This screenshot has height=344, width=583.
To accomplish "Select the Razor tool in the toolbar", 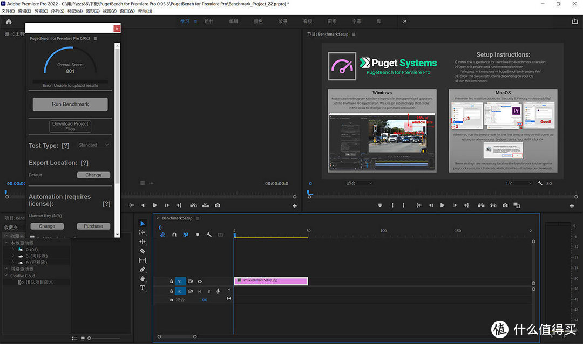I will (x=143, y=251).
